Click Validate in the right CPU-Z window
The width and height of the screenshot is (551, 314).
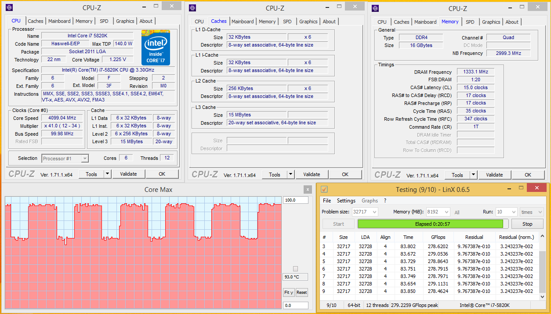click(494, 175)
